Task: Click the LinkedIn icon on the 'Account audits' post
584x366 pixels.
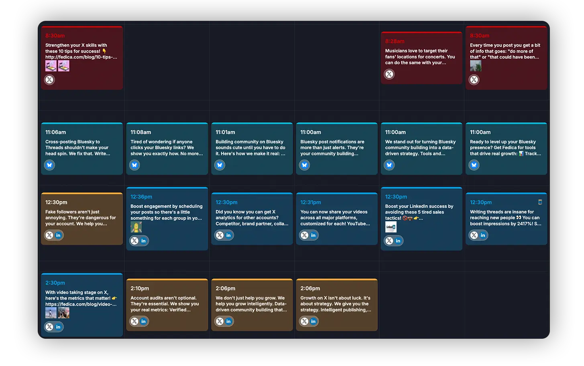Action: [x=144, y=322]
